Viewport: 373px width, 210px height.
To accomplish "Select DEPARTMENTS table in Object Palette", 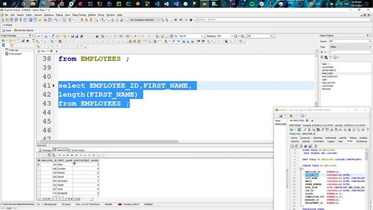I will tap(329, 71).
